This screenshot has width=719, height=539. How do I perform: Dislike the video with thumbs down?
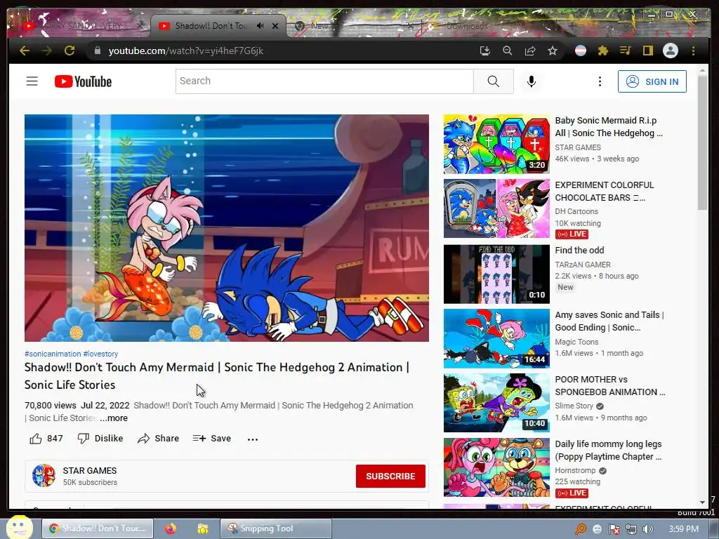coord(100,439)
